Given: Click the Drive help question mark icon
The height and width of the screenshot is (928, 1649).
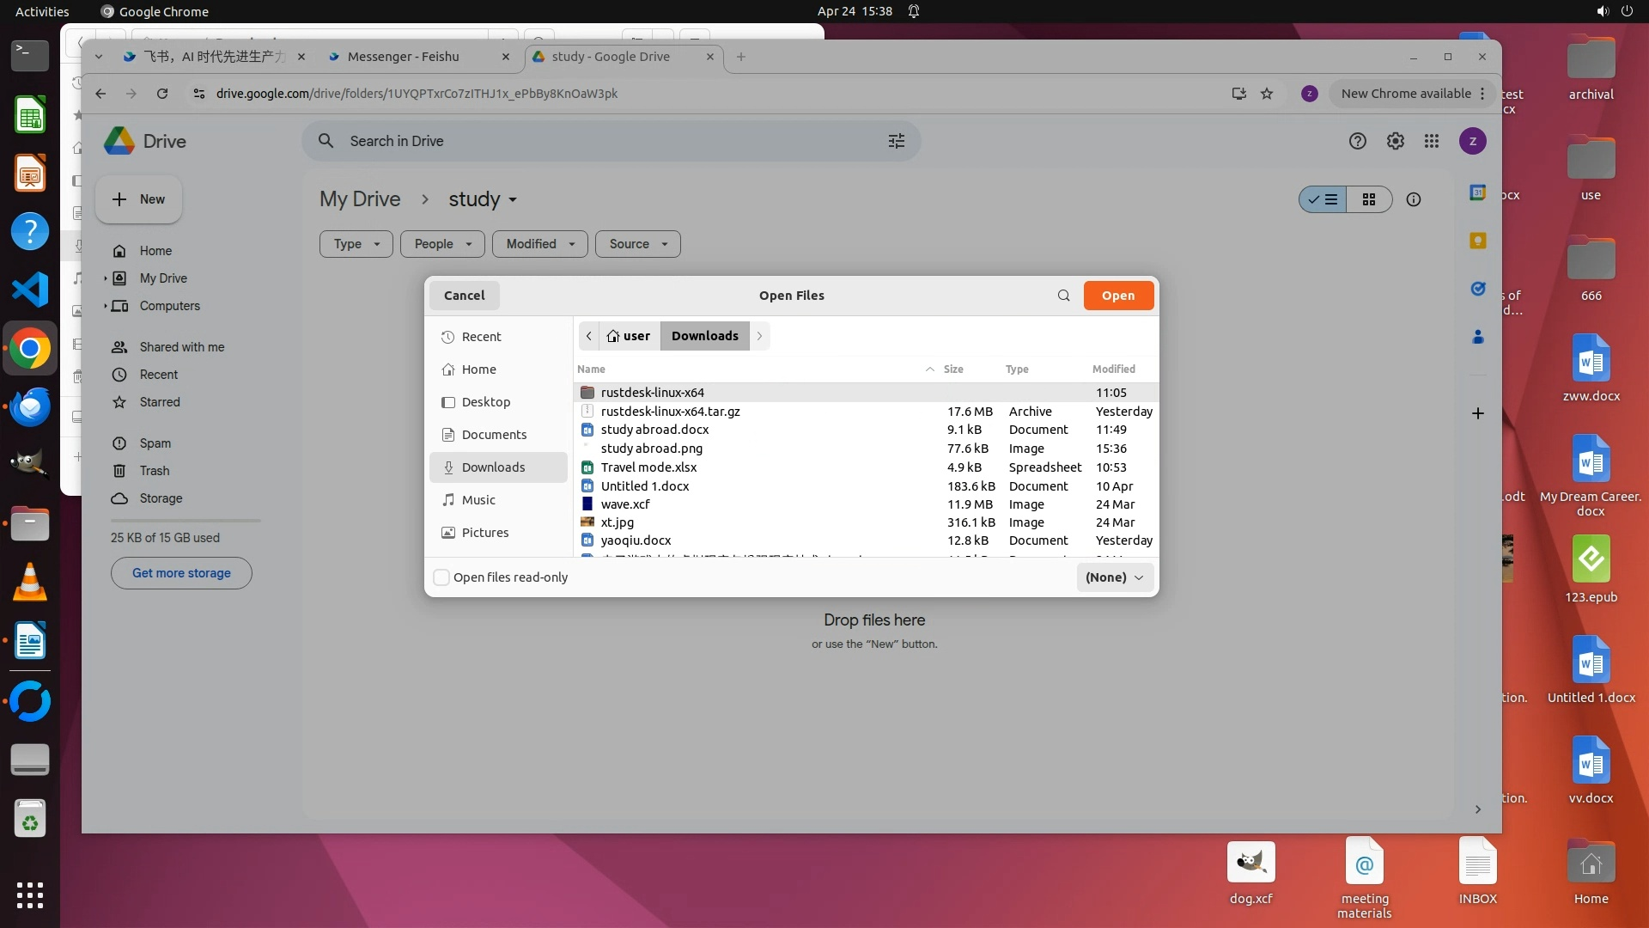Looking at the screenshot, I should (1357, 141).
